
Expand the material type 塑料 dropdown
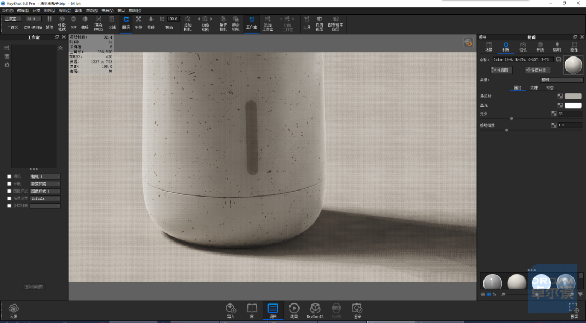click(562, 80)
